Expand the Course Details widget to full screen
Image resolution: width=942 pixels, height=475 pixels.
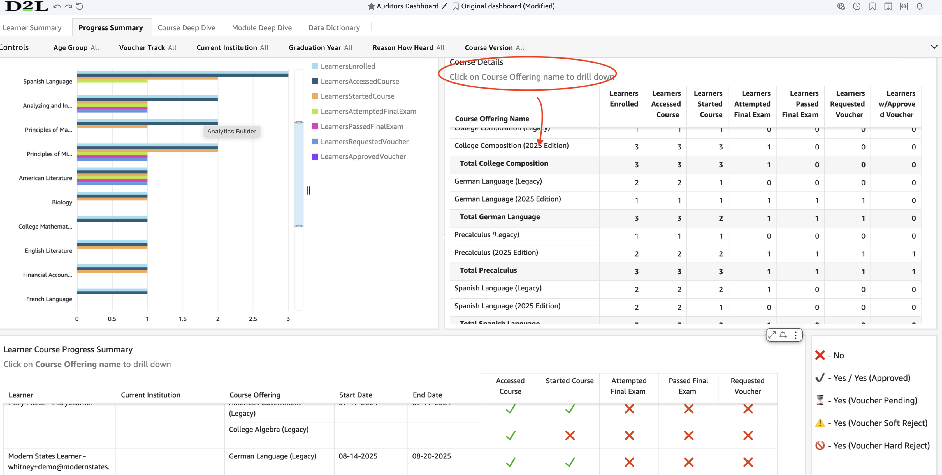pyautogui.click(x=772, y=335)
